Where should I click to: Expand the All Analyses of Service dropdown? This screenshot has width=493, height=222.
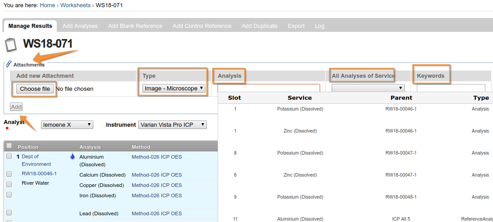(368, 89)
